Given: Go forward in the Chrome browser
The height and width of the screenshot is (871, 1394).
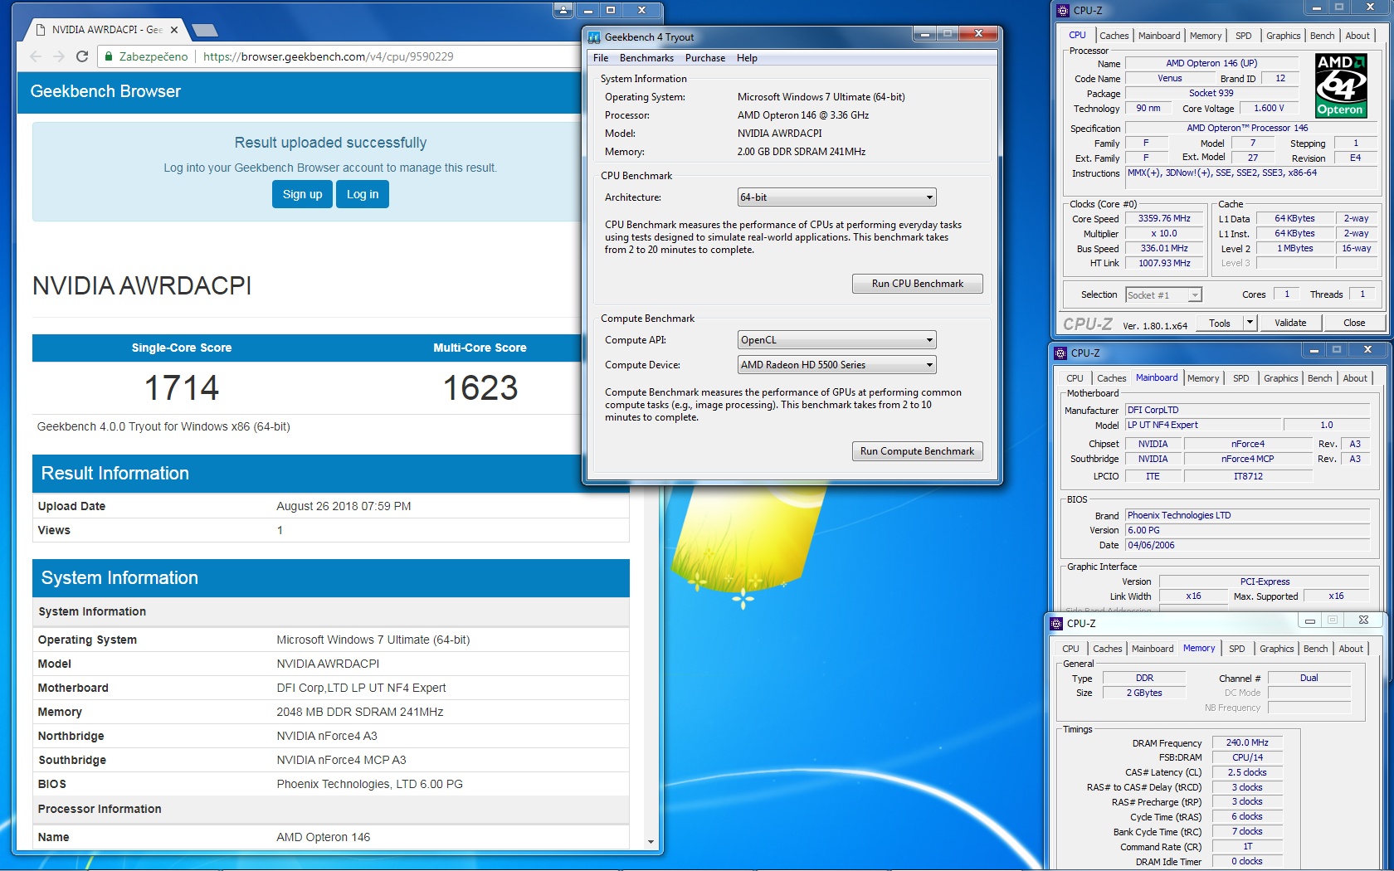Looking at the screenshot, I should (58, 56).
